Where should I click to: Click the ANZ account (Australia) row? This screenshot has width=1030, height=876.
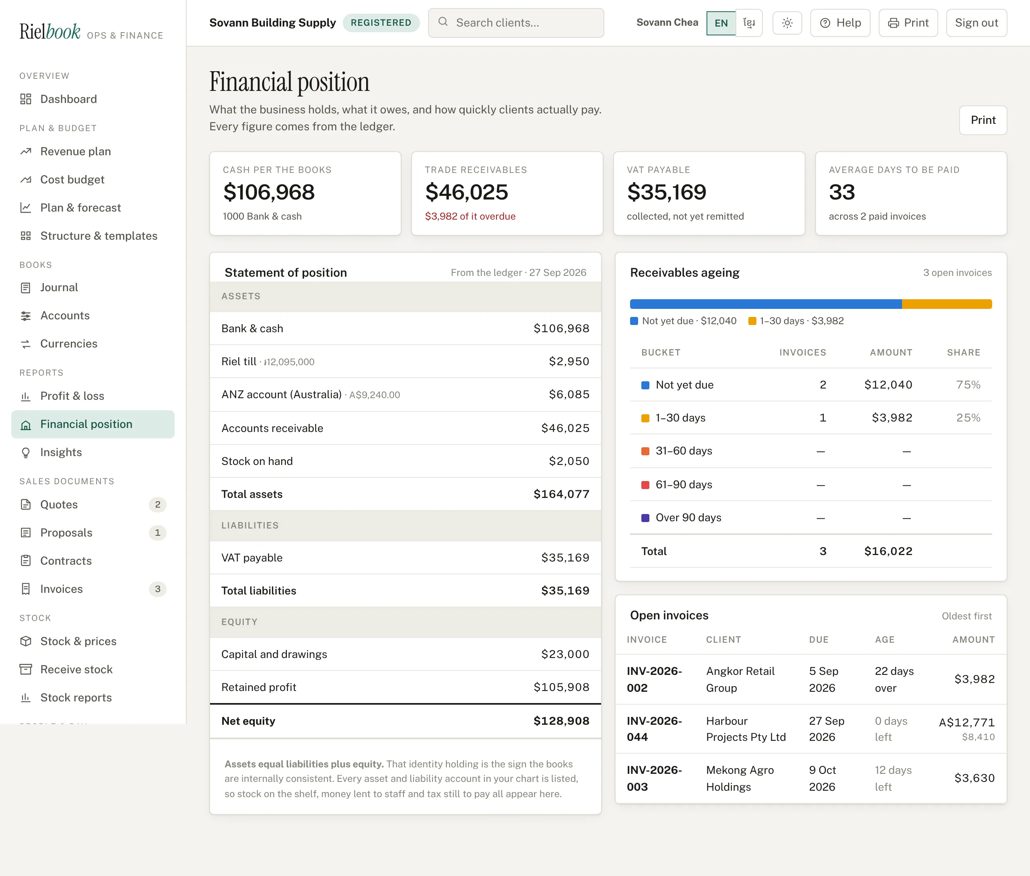[406, 394]
